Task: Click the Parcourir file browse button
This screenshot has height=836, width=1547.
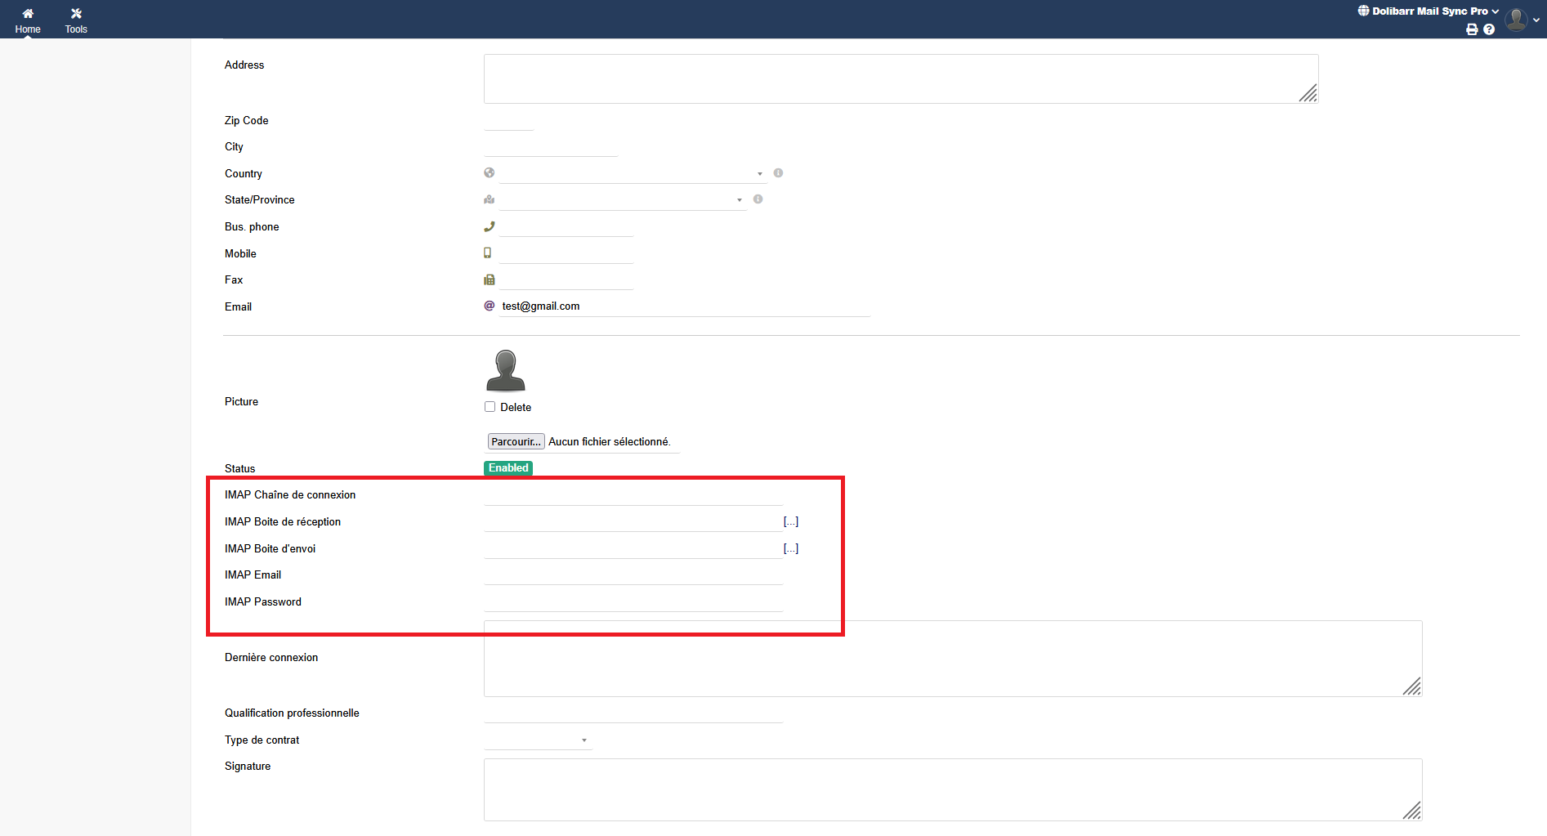Action: click(x=516, y=441)
